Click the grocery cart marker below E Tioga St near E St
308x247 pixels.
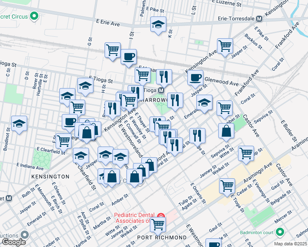(77, 108)
